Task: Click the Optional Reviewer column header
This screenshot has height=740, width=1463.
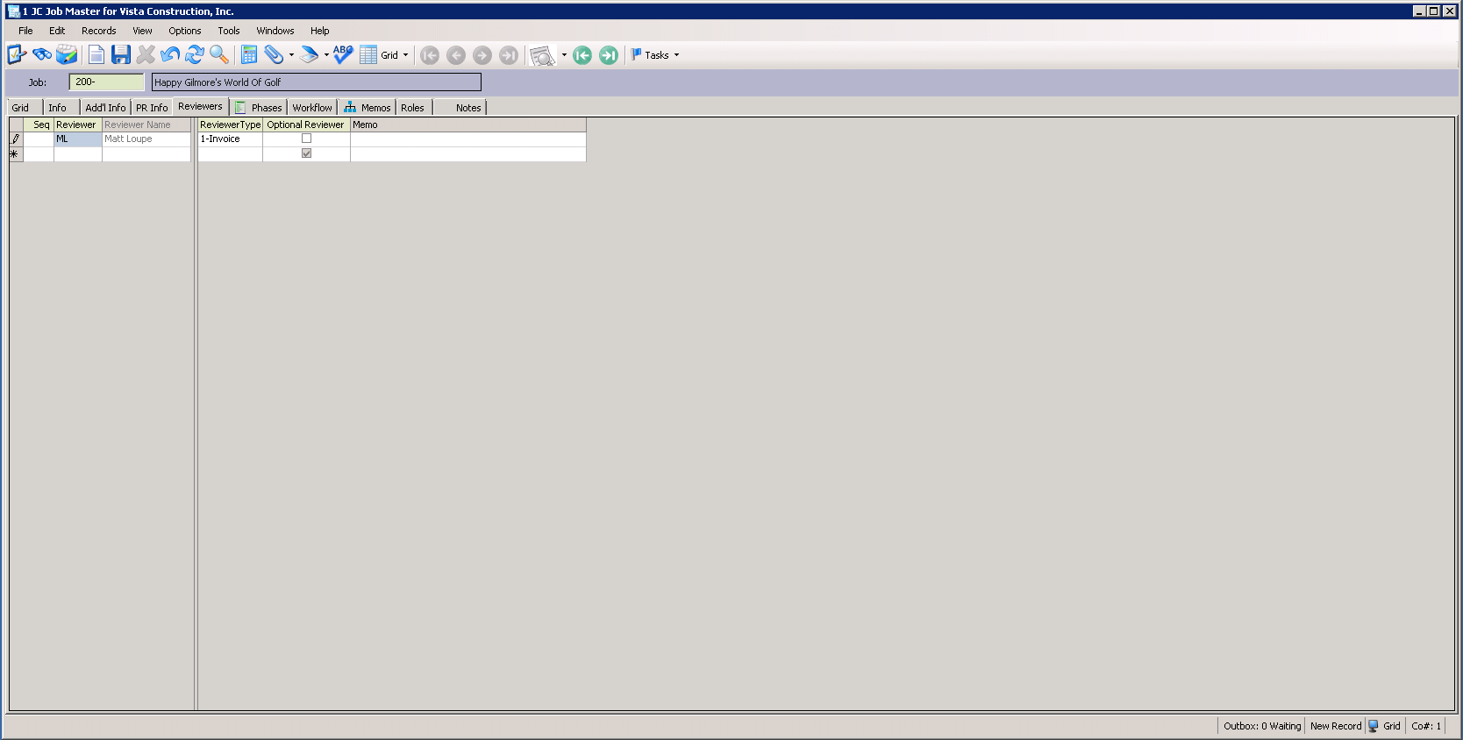Action: click(306, 125)
